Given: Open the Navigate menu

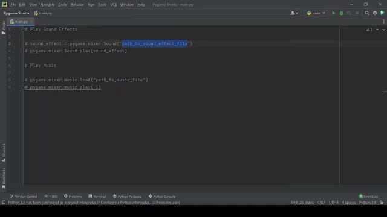Looking at the screenshot, I should (47, 5).
